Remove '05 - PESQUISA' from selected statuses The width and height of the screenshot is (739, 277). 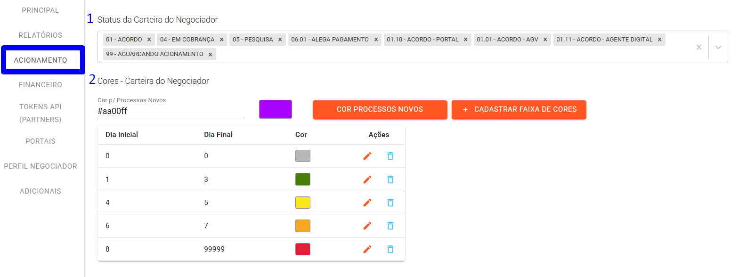pyautogui.click(x=280, y=40)
